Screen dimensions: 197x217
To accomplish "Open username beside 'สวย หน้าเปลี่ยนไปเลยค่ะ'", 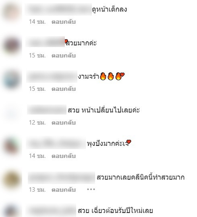I will pos(47,110).
